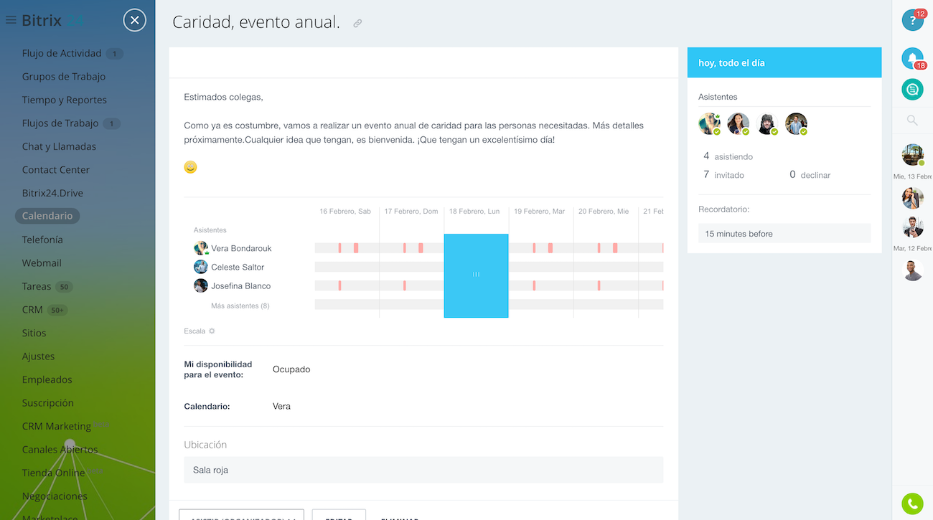
Task: Open the hamburger navigation menu
Action: click(x=9, y=19)
